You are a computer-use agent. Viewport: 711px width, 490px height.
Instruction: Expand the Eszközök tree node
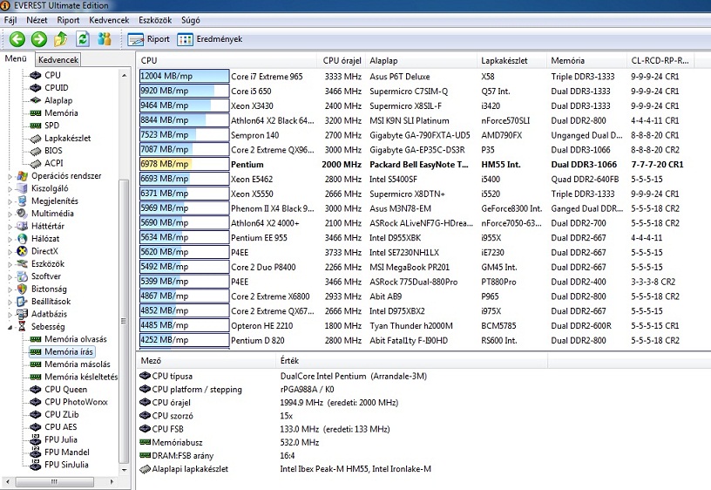10,264
